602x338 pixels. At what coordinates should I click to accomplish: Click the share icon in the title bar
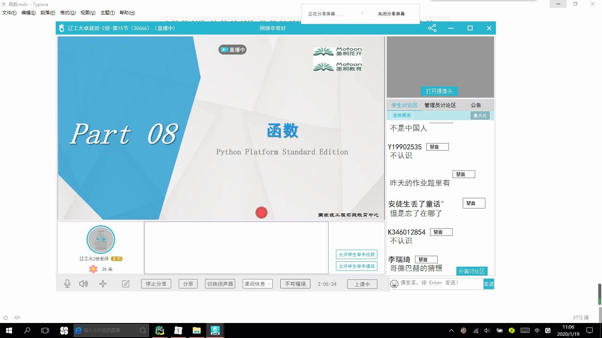click(432, 28)
